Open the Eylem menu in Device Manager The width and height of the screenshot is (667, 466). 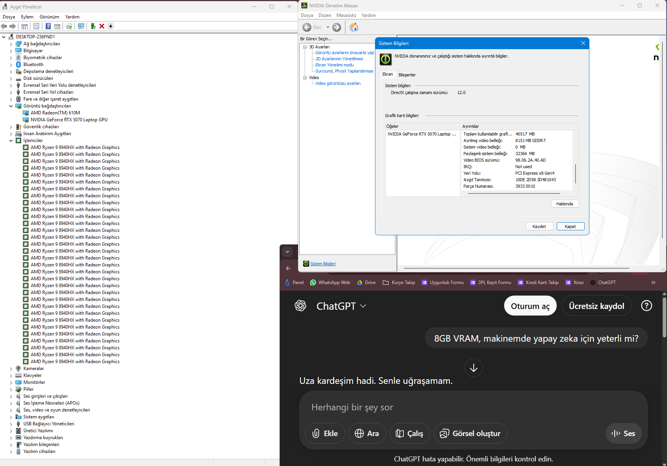tap(27, 17)
